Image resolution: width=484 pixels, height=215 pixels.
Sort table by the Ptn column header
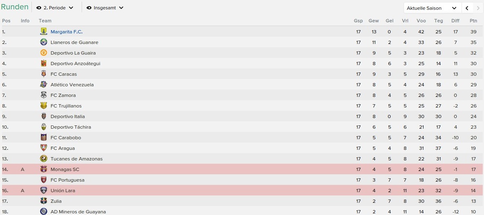pyautogui.click(x=473, y=21)
